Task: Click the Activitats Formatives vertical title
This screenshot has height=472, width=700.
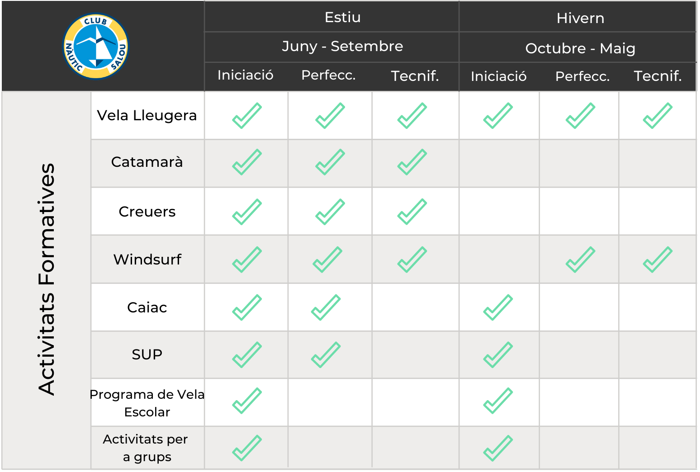Action: tap(47, 279)
